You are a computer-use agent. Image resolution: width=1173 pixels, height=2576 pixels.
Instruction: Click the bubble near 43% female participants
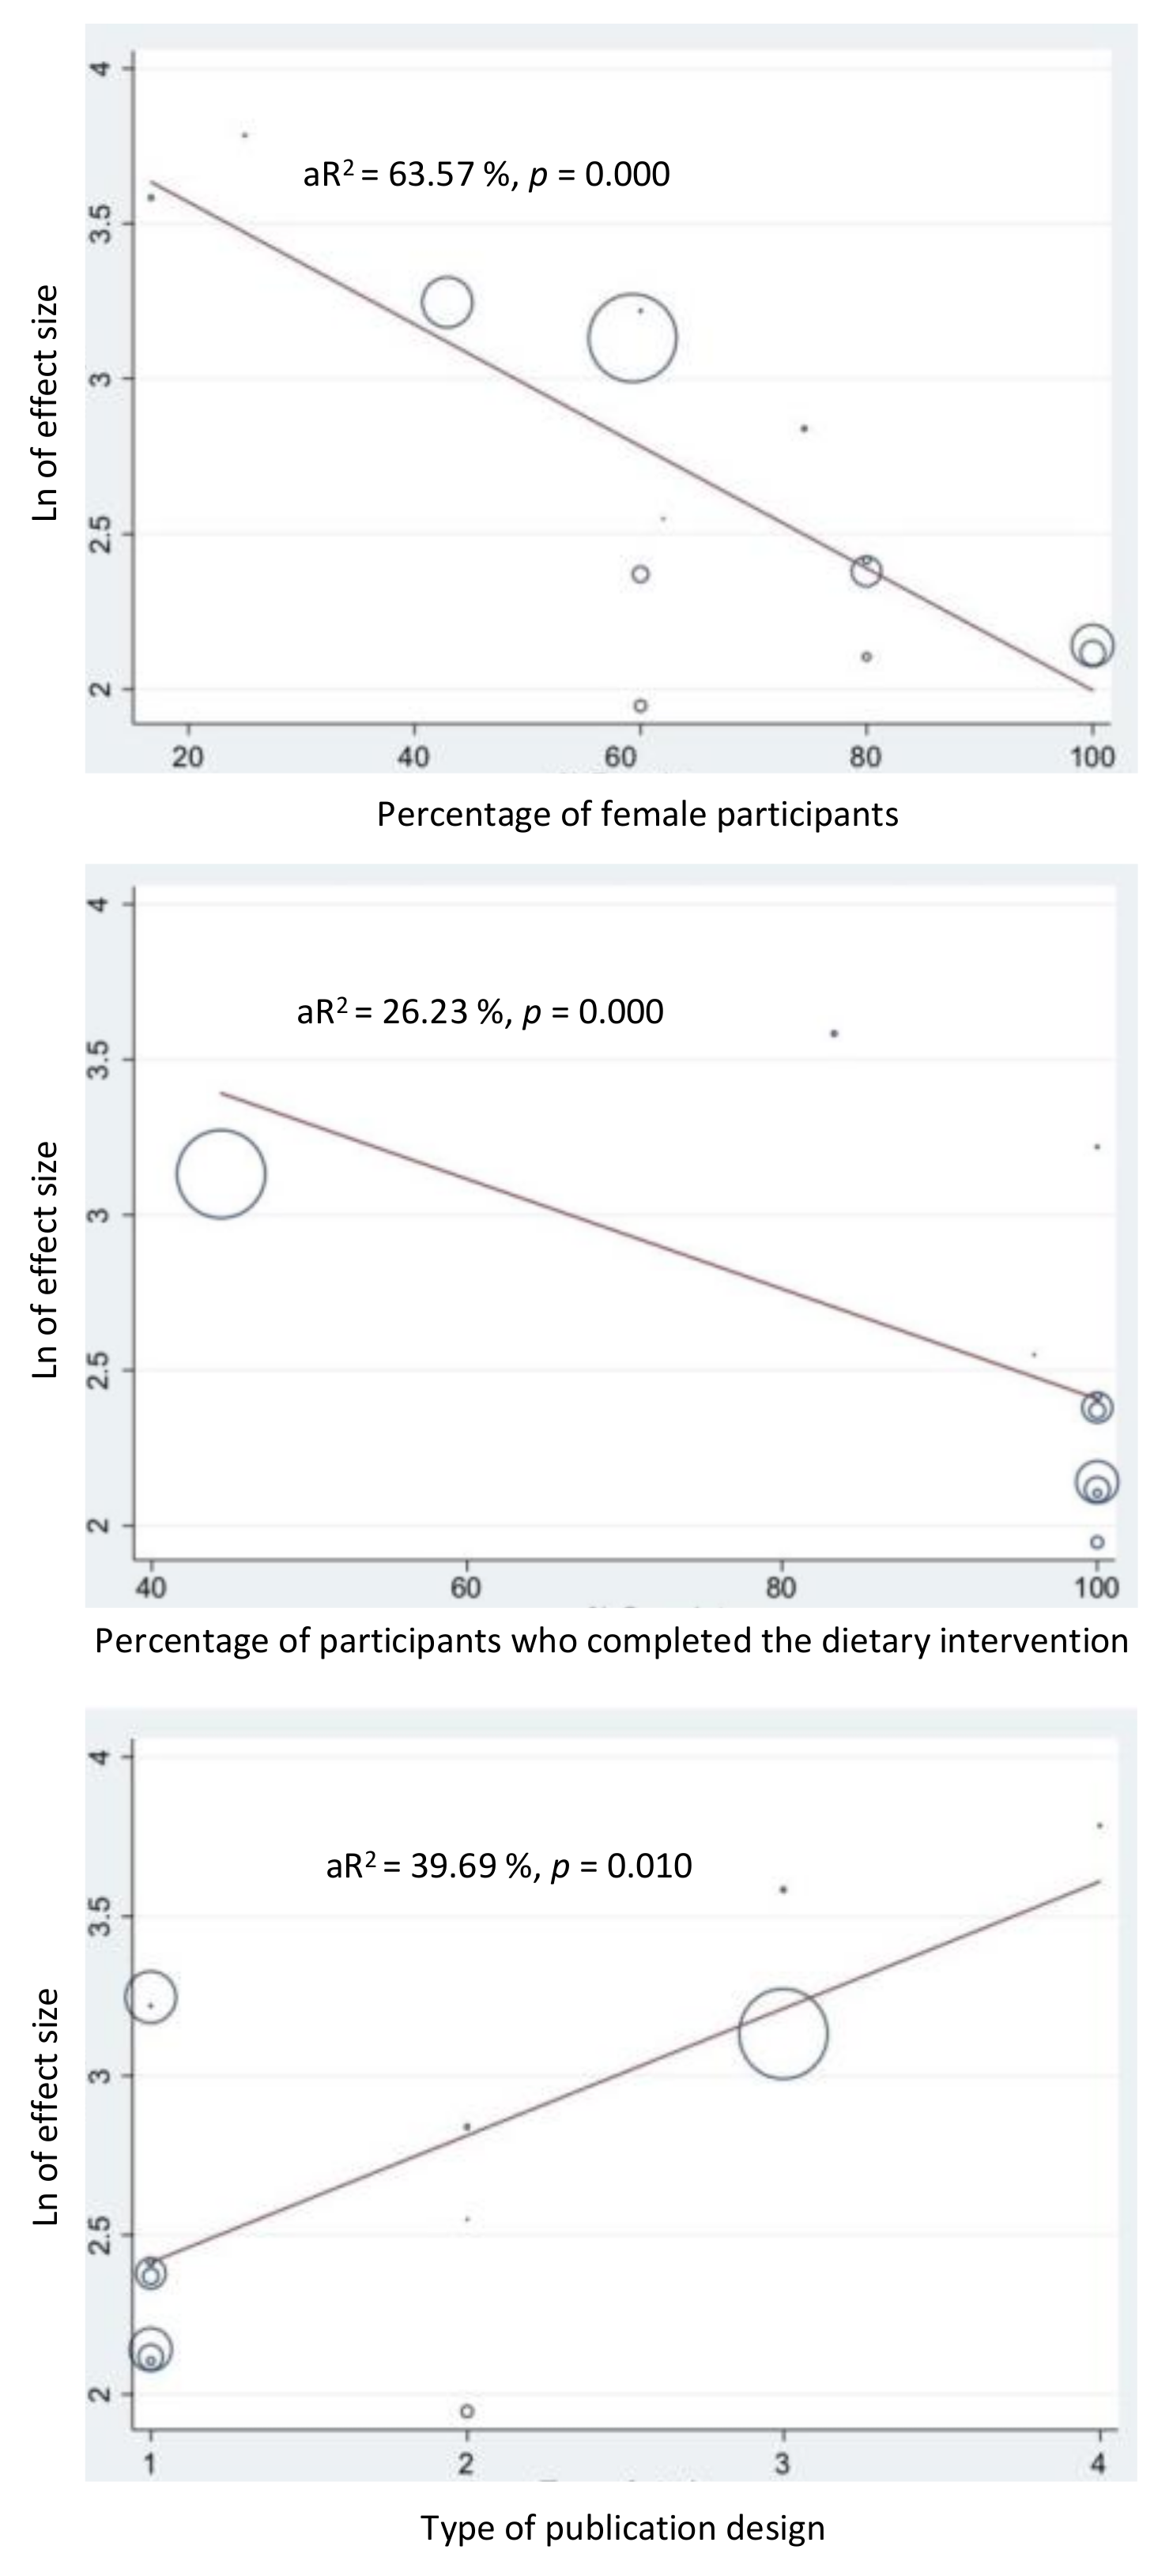click(x=447, y=301)
